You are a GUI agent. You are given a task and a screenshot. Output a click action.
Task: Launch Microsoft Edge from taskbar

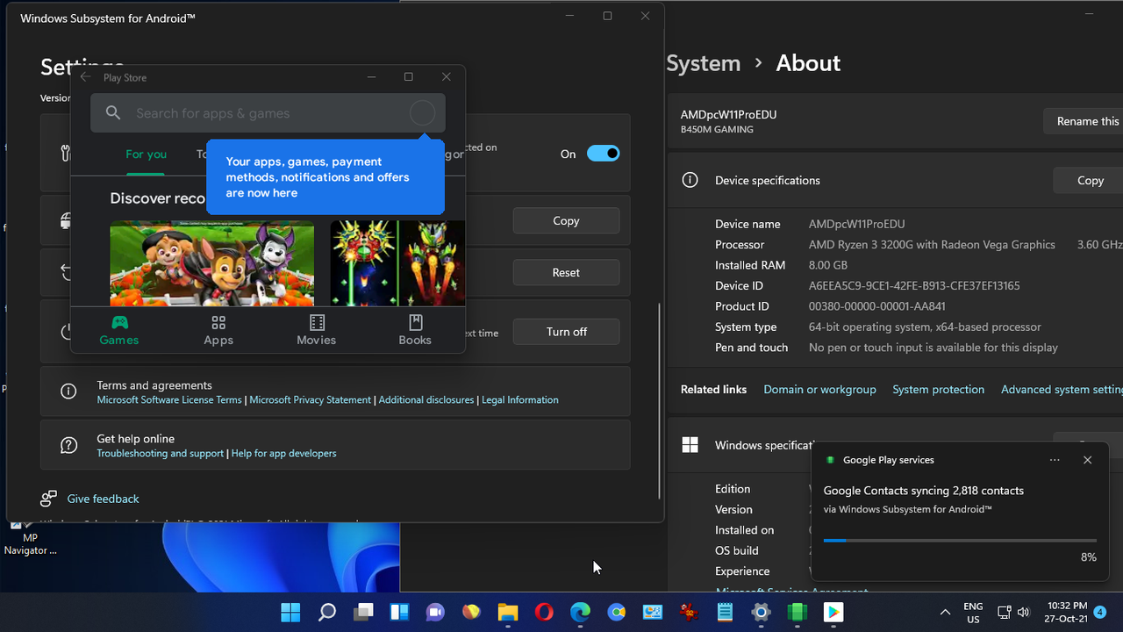click(x=581, y=612)
